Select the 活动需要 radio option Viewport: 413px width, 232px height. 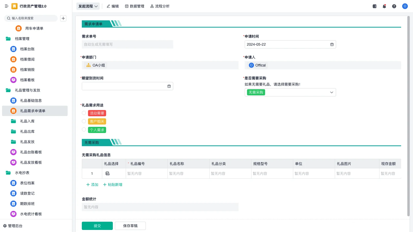point(84,113)
